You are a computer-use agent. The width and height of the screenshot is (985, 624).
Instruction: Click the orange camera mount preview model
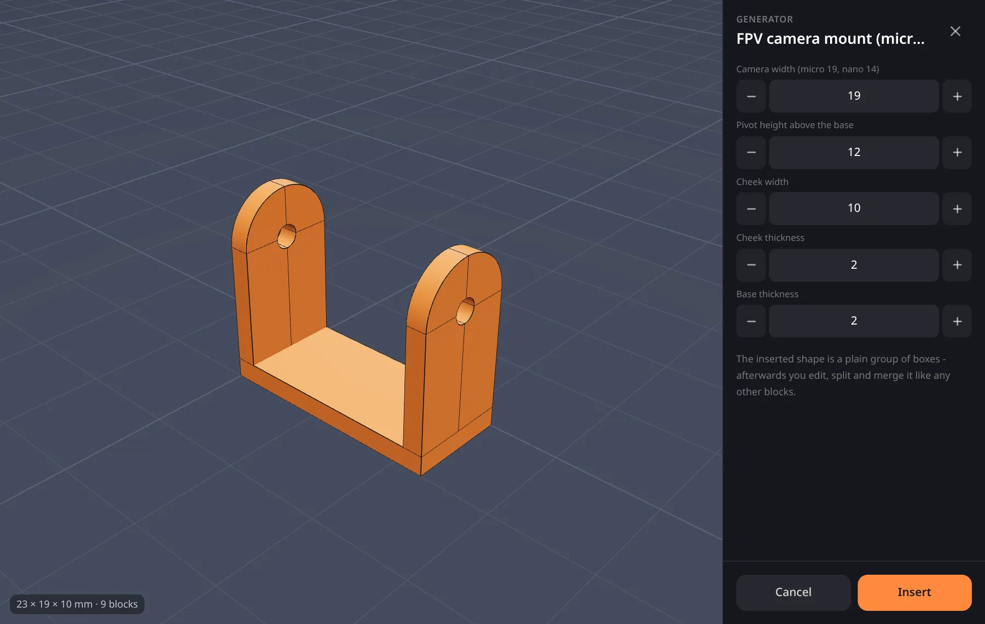pyautogui.click(x=366, y=328)
